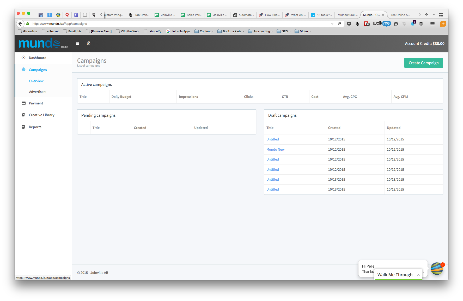This screenshot has height=301, width=463.
Task: Click the pinned red Q tab icon
Action: click(x=67, y=15)
